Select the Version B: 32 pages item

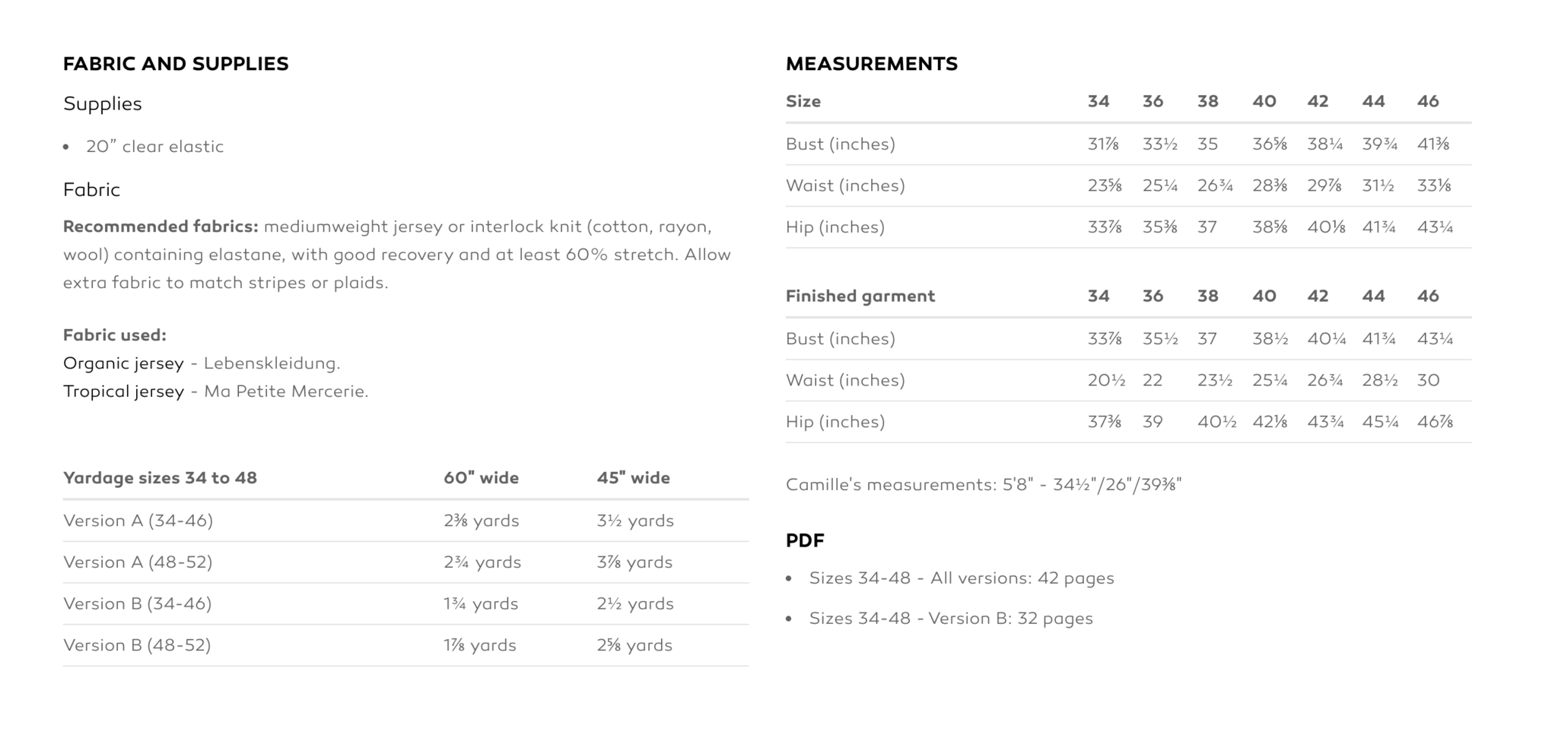pyautogui.click(x=951, y=619)
